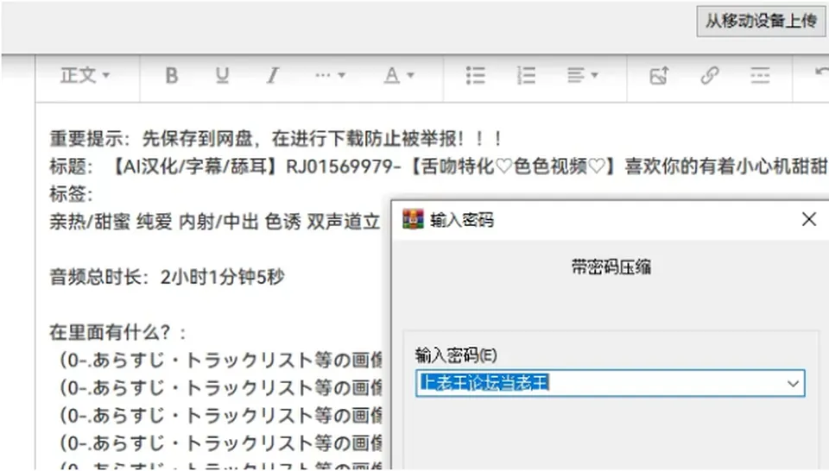Apply bold formatting in the editor toolbar

[171, 76]
